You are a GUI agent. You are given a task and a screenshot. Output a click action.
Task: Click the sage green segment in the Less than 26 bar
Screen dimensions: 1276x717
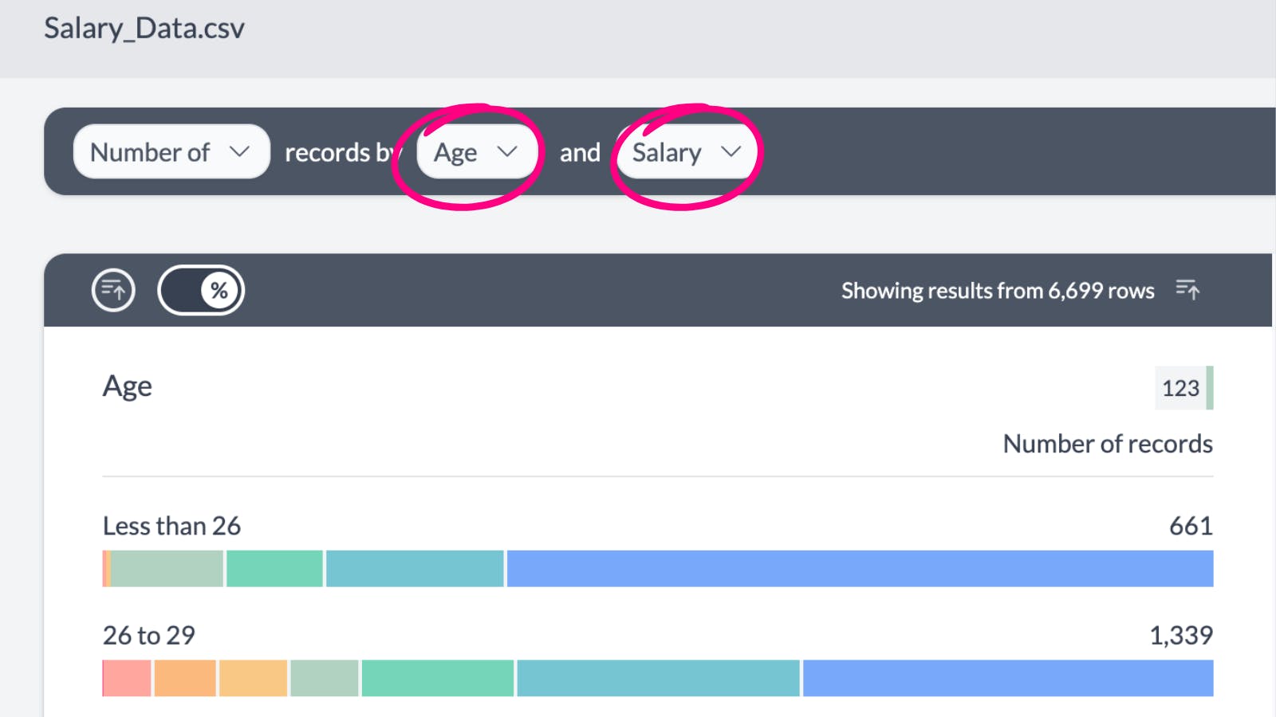[167, 569]
